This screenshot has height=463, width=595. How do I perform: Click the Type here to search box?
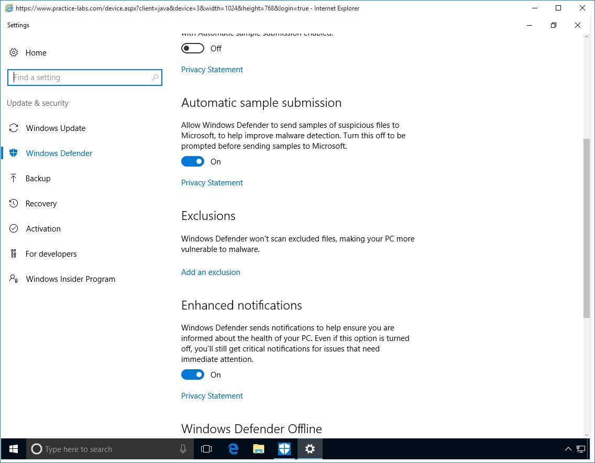click(x=110, y=449)
